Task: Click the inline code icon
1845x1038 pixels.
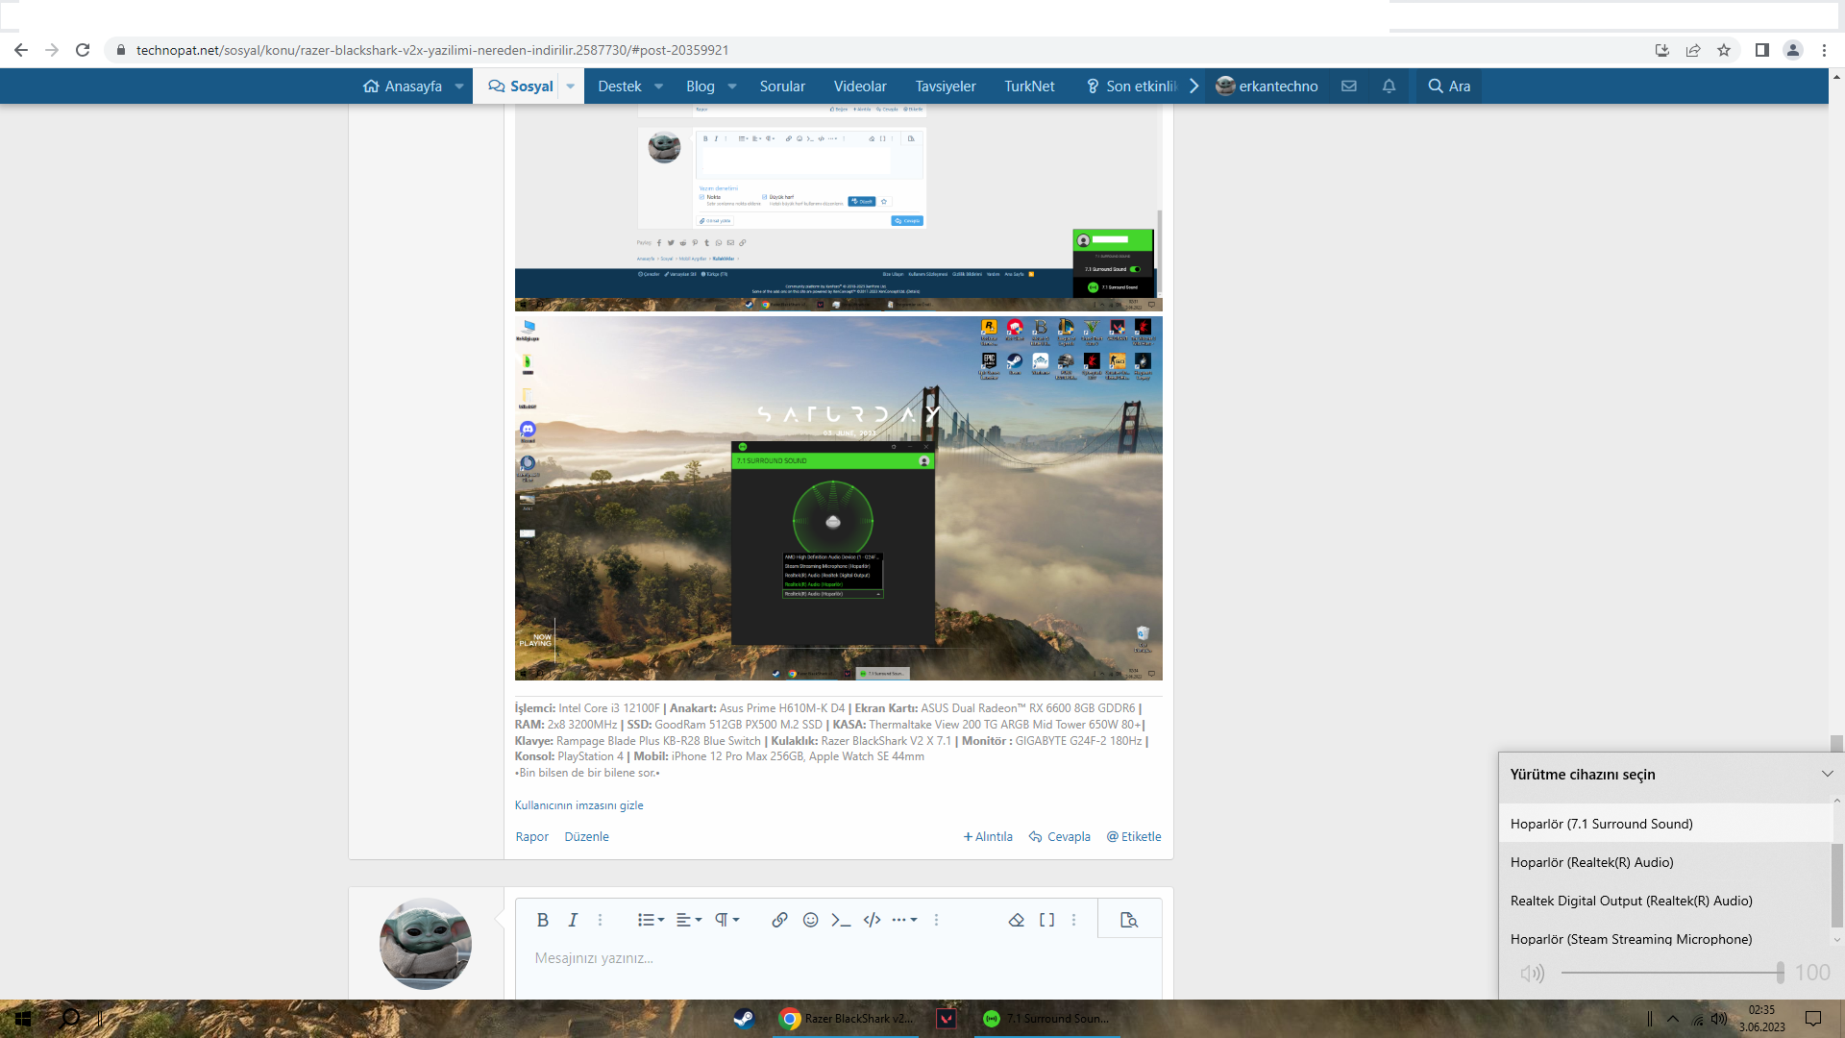Action: click(841, 920)
